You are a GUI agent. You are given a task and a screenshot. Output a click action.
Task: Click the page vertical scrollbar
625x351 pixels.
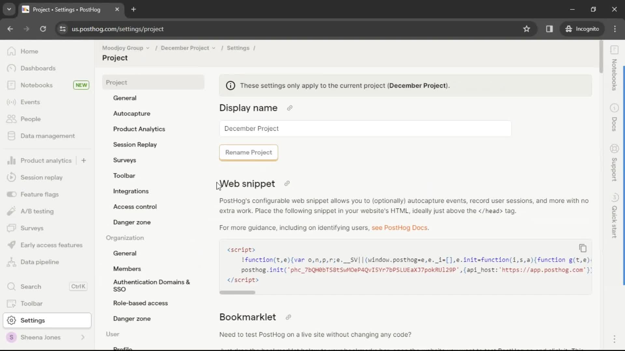601,57
